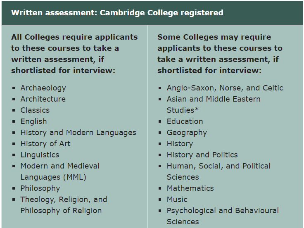Image resolution: width=304 pixels, height=228 pixels.
Task: Click History in the right column
Action: pyautogui.click(x=180, y=144)
